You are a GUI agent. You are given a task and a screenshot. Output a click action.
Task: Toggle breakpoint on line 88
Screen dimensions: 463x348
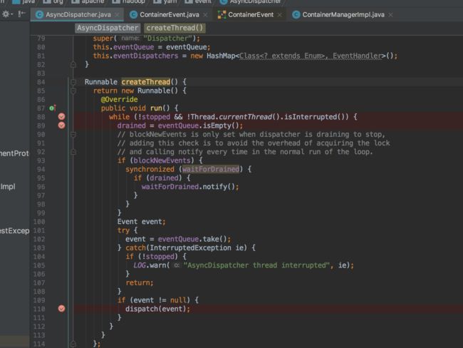pyautogui.click(x=61, y=116)
